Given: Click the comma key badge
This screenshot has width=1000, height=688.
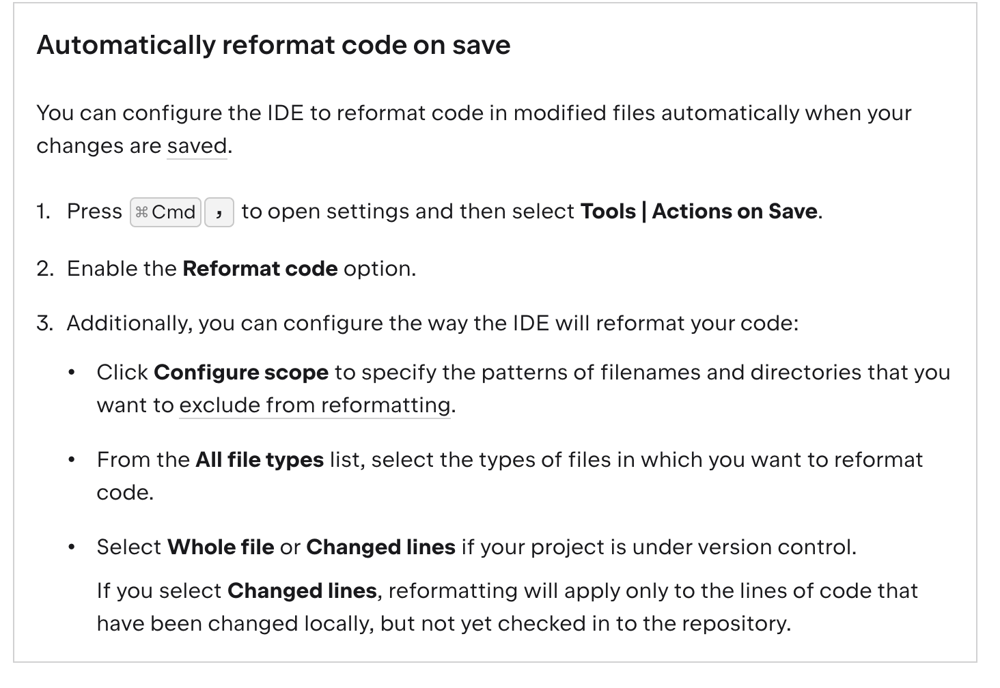Looking at the screenshot, I should click(219, 212).
